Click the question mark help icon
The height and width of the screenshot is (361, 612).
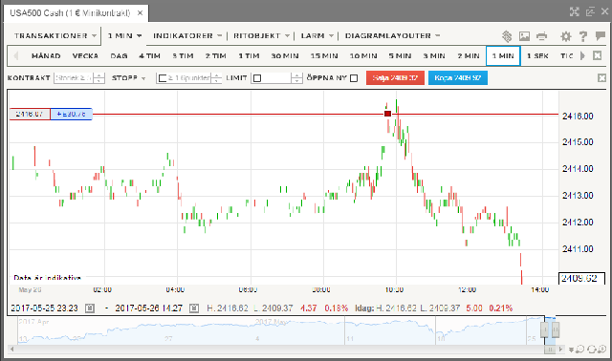pyautogui.click(x=583, y=36)
